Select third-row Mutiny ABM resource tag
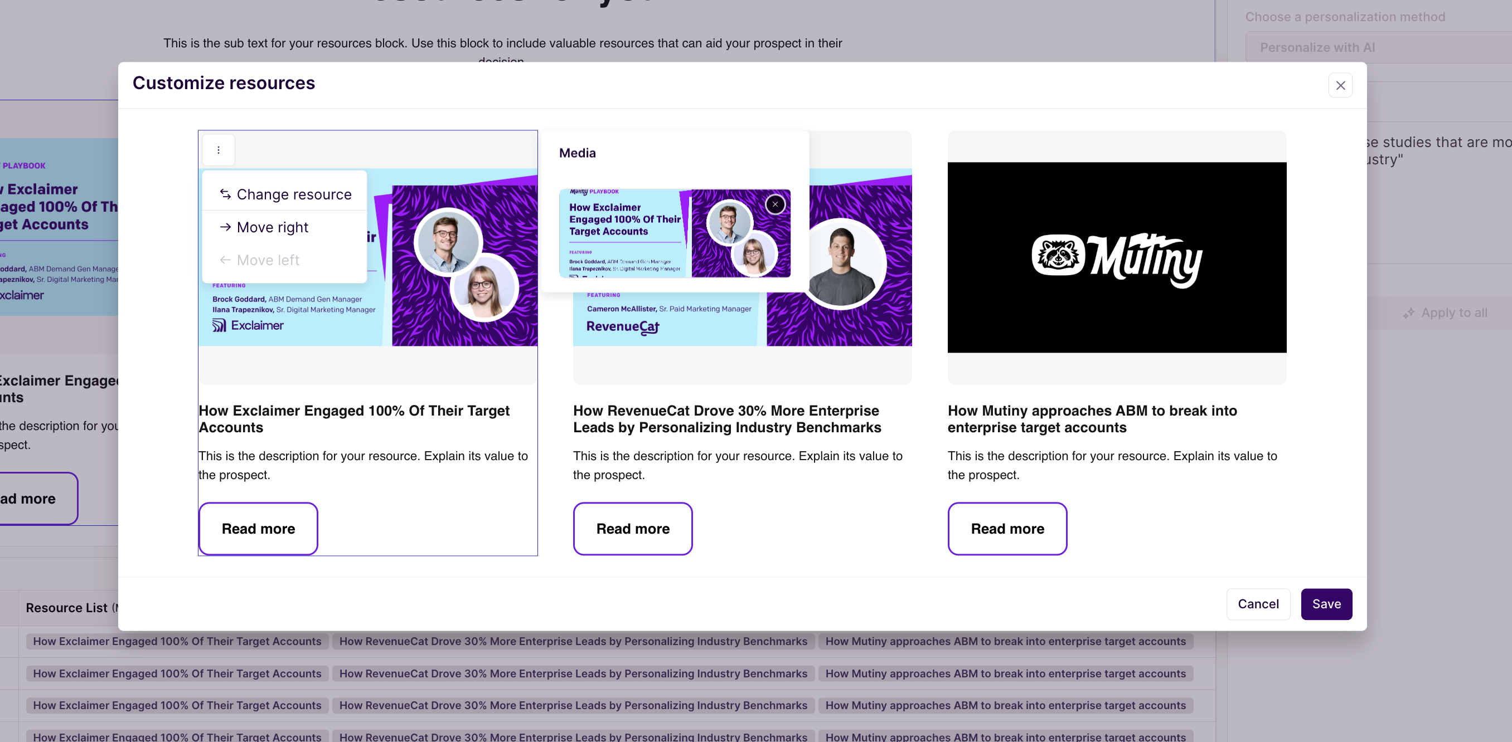This screenshot has width=1512, height=742. [1005, 705]
